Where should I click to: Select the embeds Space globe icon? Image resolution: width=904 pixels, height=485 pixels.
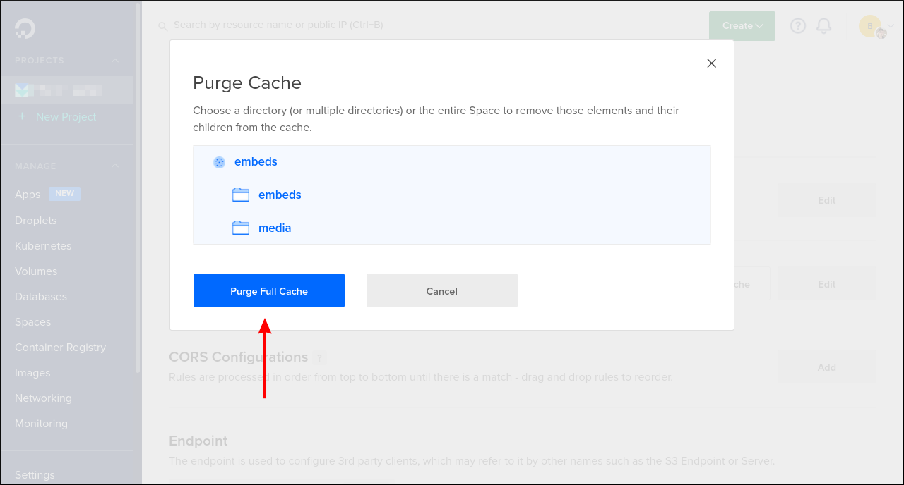point(219,161)
